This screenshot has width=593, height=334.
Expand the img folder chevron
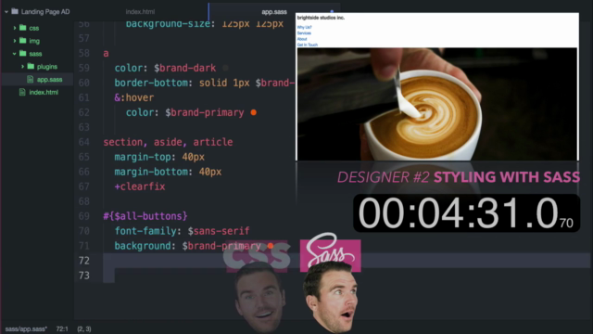[15, 41]
